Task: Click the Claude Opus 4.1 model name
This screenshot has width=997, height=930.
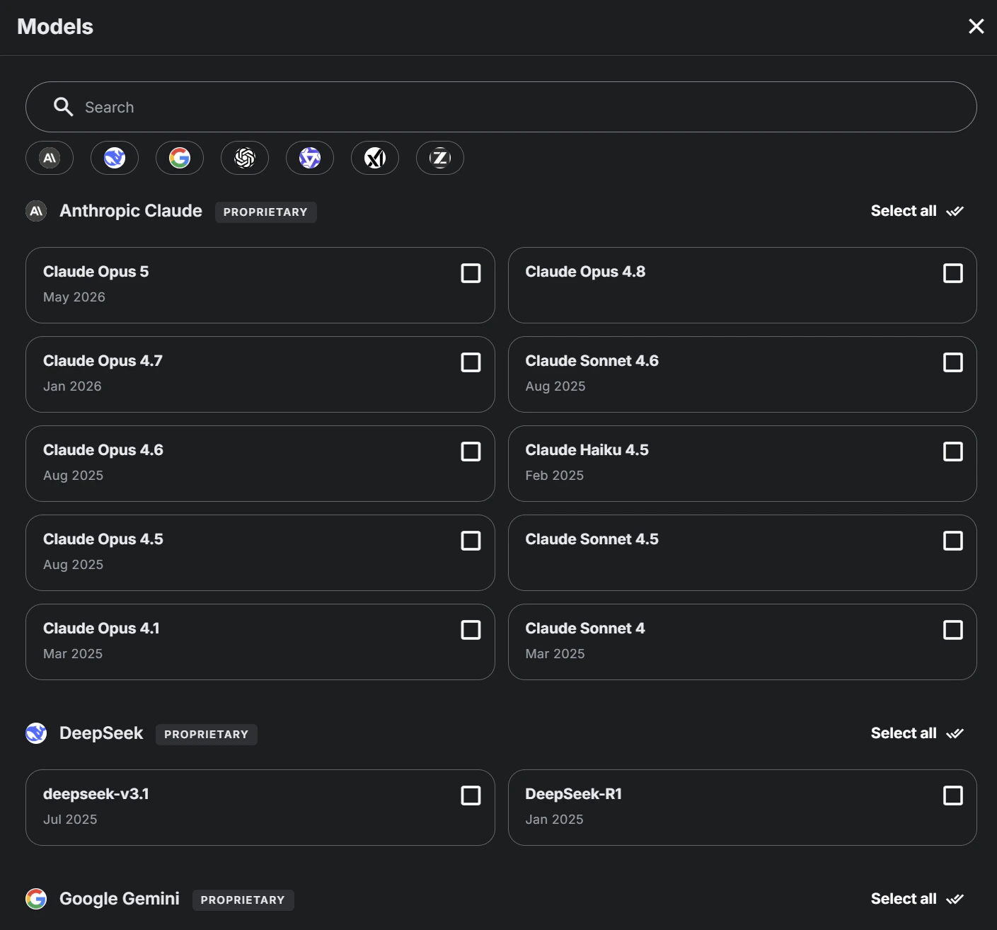Action: (x=101, y=628)
